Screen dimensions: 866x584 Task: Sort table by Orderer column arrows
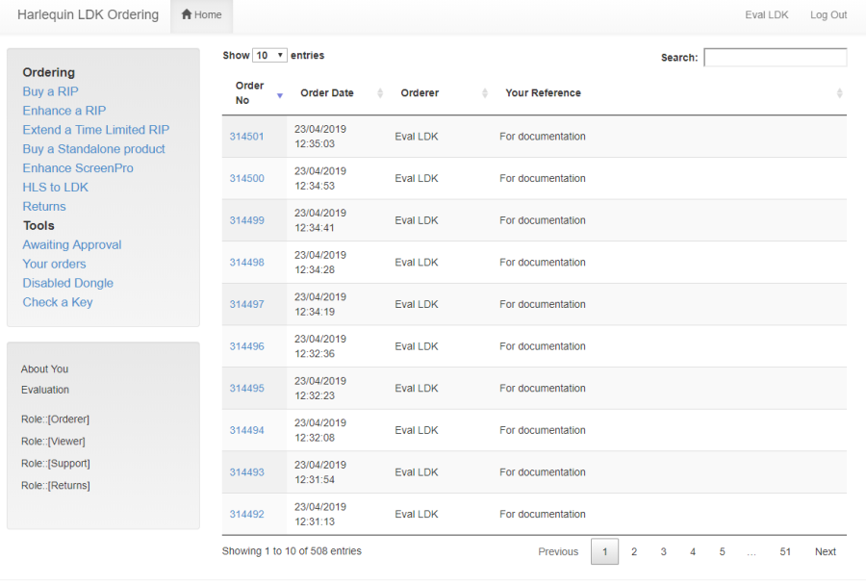[x=484, y=93]
